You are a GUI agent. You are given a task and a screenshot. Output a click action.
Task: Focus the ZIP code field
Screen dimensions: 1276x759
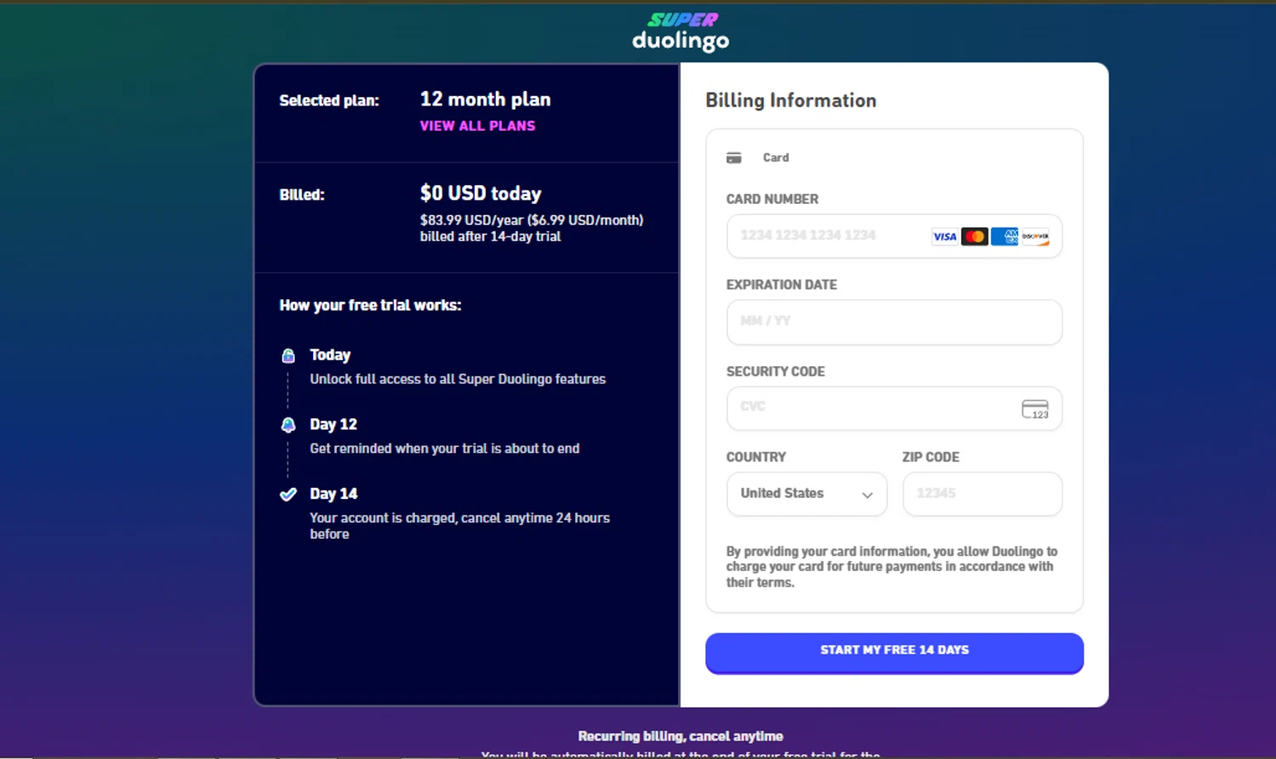(983, 494)
